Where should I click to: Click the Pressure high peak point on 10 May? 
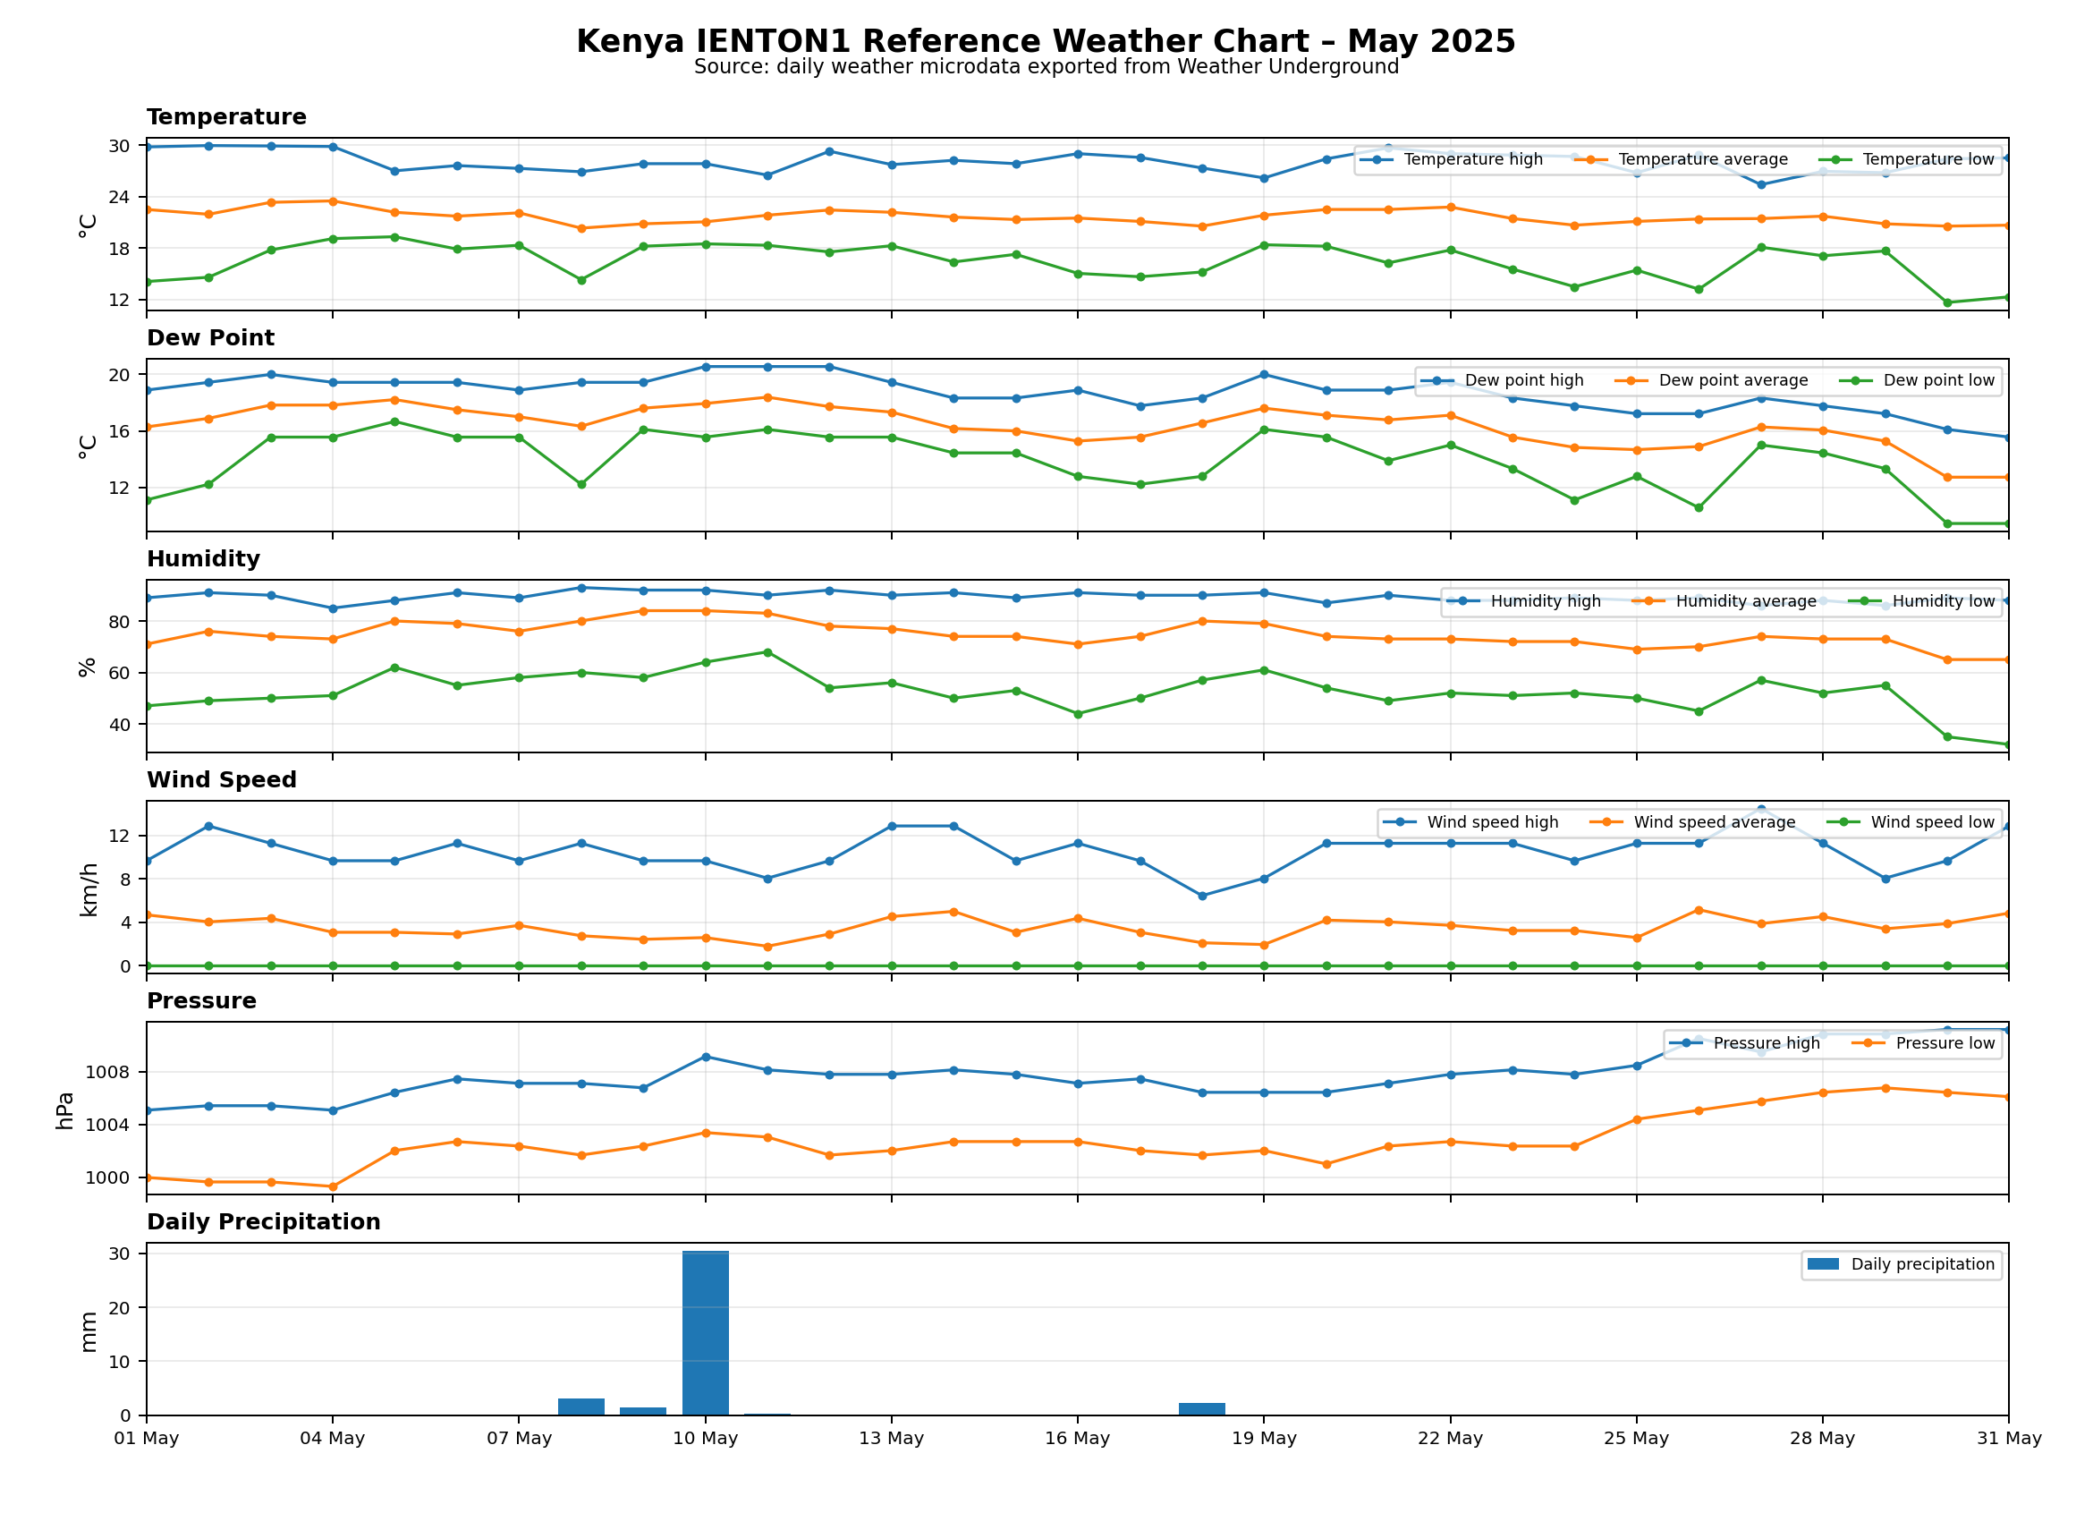pos(707,1058)
